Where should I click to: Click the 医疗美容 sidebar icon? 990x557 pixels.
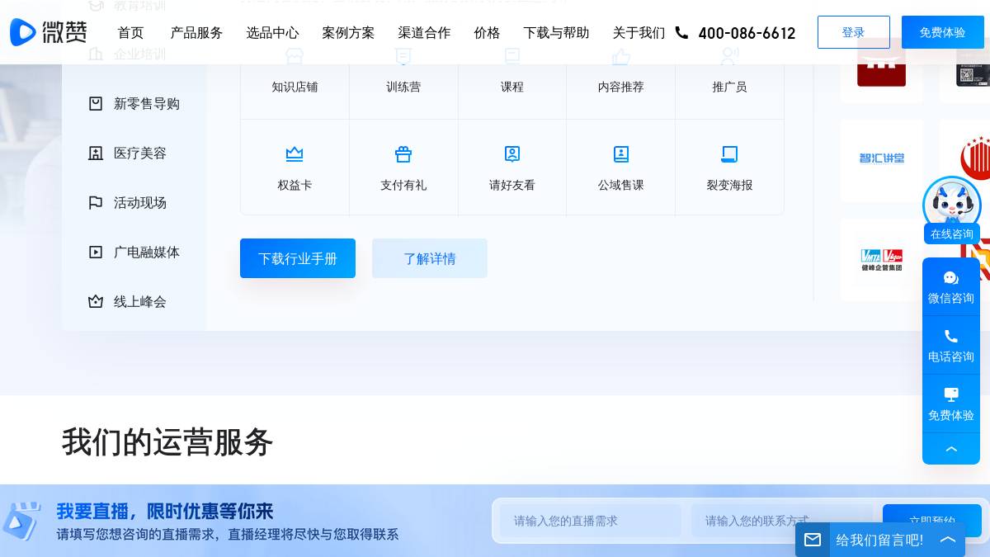point(96,153)
